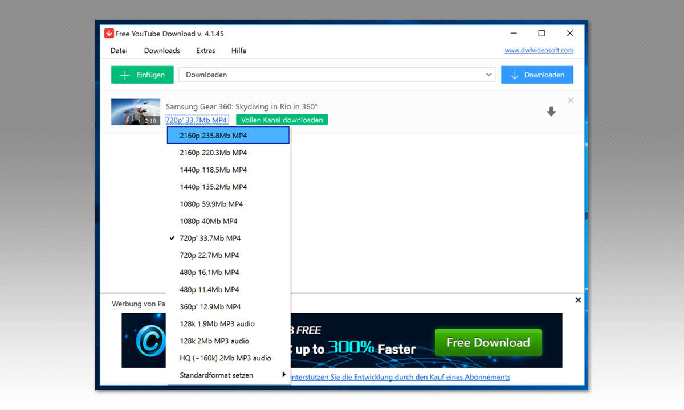
Task: Open the Extras menu
Action: 206,51
